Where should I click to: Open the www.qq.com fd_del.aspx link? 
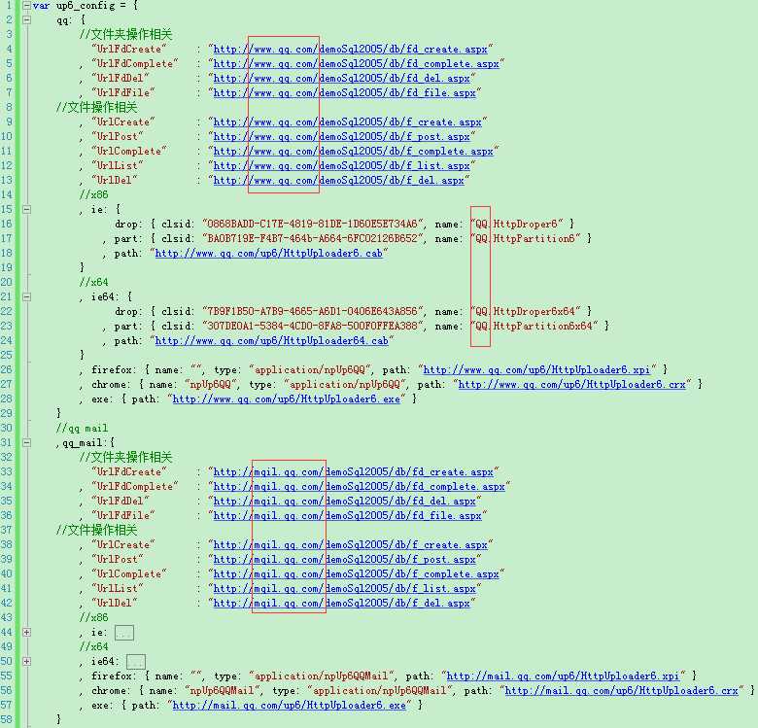(342, 78)
